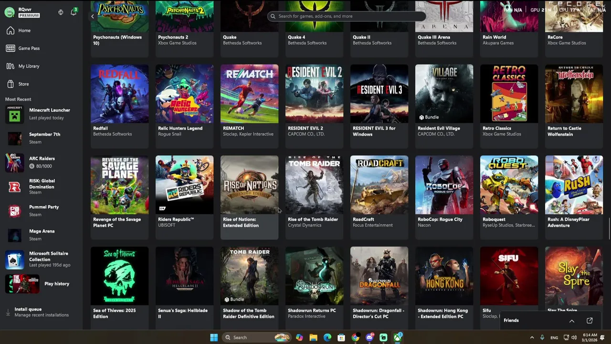Open ARC Raiders from Most Recent

click(41, 162)
